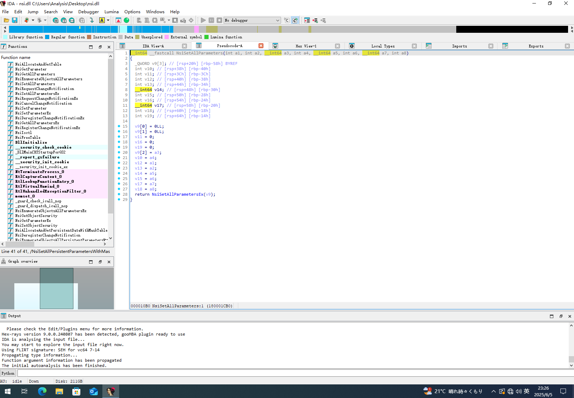This screenshot has height=398, width=574.
Task: Switch to the Hex View-1 tab
Action: tap(306, 46)
